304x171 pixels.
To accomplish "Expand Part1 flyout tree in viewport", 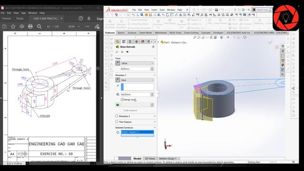I will pos(159,42).
